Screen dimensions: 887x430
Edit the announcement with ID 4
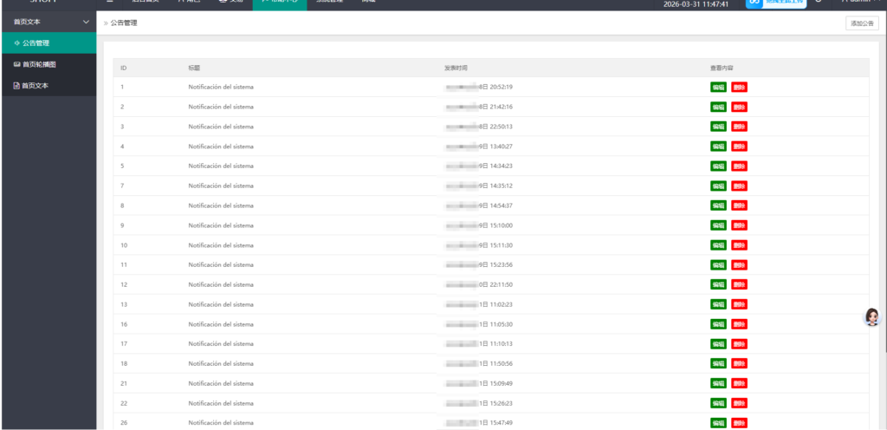[718, 147]
